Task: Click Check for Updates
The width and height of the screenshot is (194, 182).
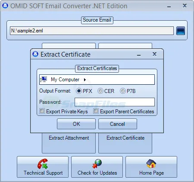Action: [97, 167]
